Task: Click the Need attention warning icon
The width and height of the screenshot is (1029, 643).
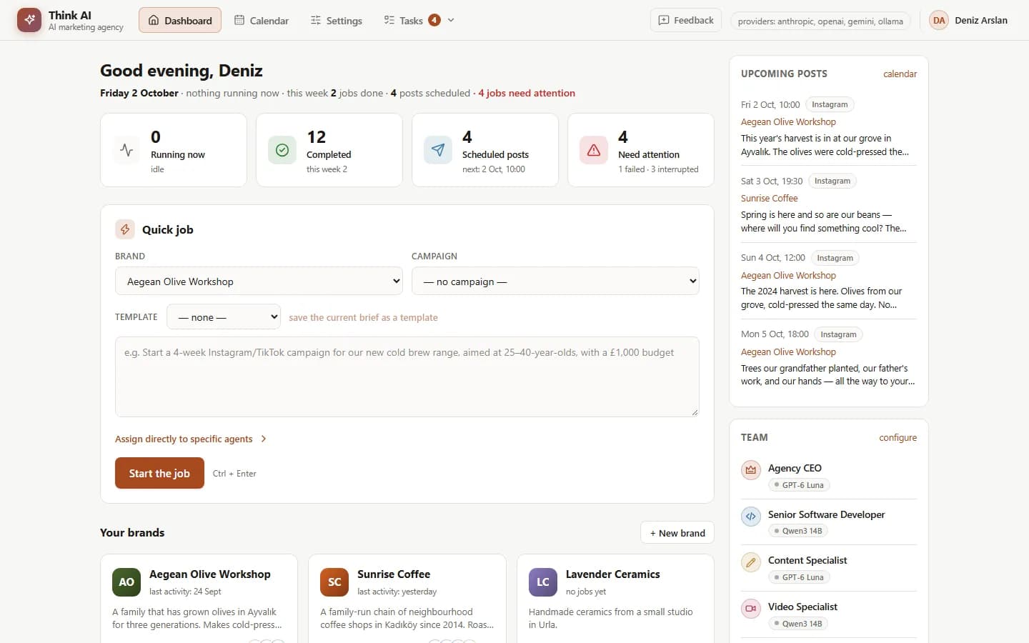Action: (594, 150)
